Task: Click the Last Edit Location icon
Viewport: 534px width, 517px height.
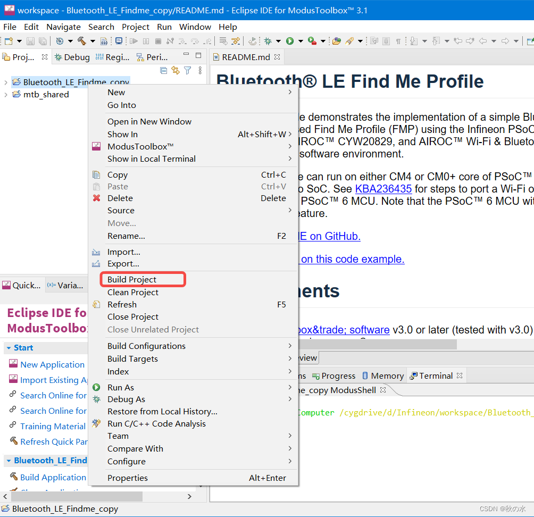Action: (458, 41)
